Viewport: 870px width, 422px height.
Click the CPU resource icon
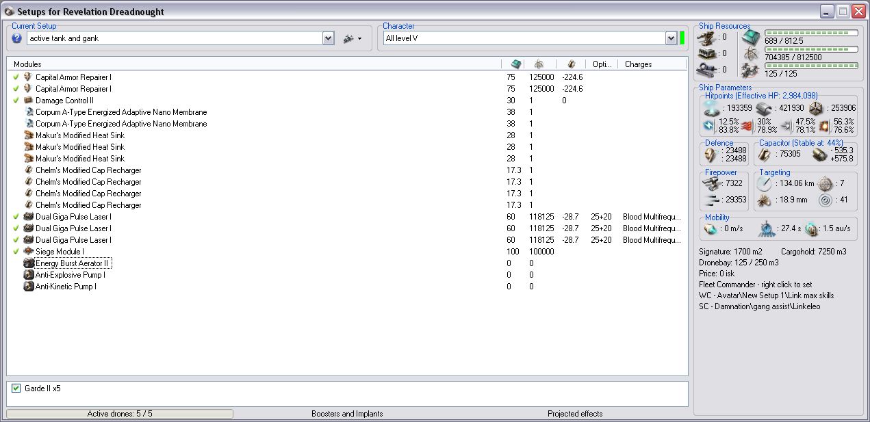point(751,37)
